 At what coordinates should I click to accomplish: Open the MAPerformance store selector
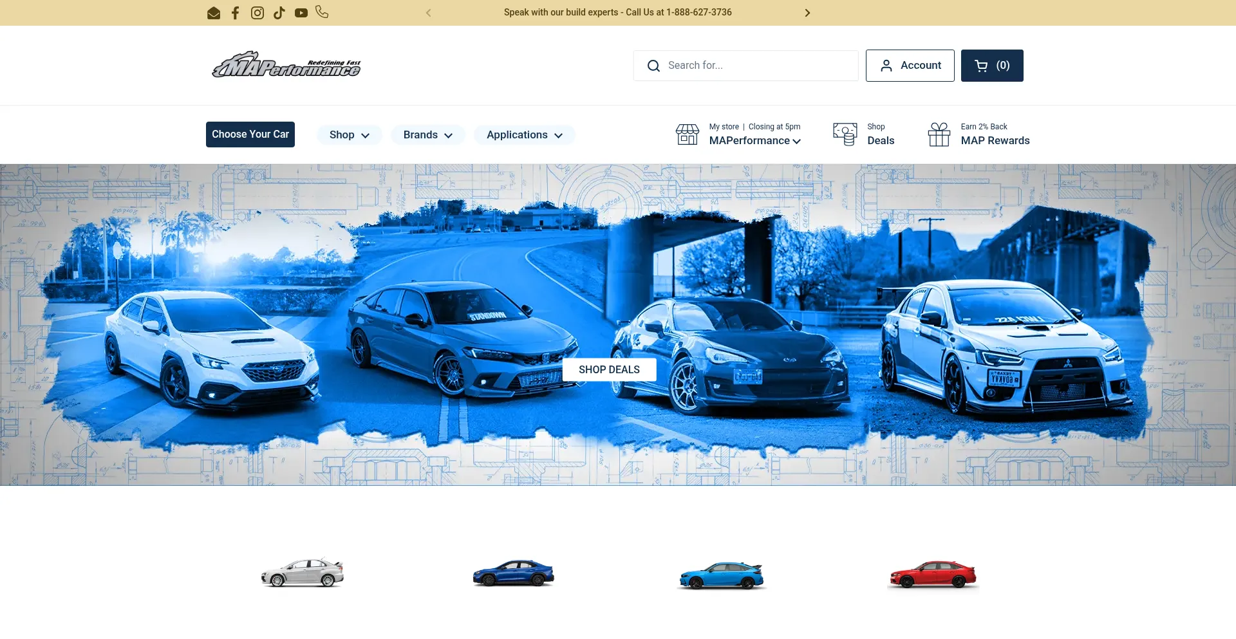754,141
